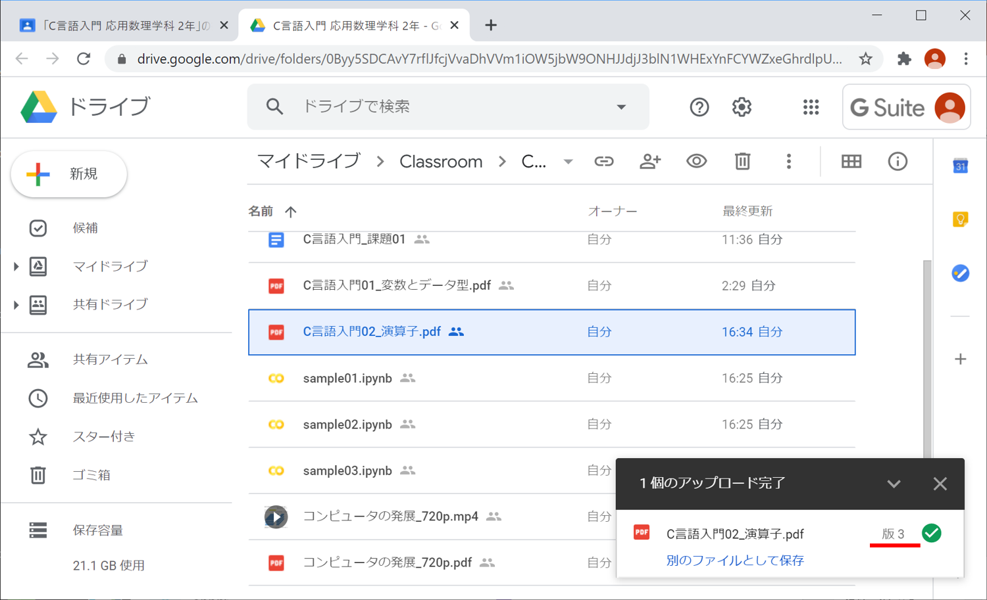Close the upload complete notification

click(940, 484)
